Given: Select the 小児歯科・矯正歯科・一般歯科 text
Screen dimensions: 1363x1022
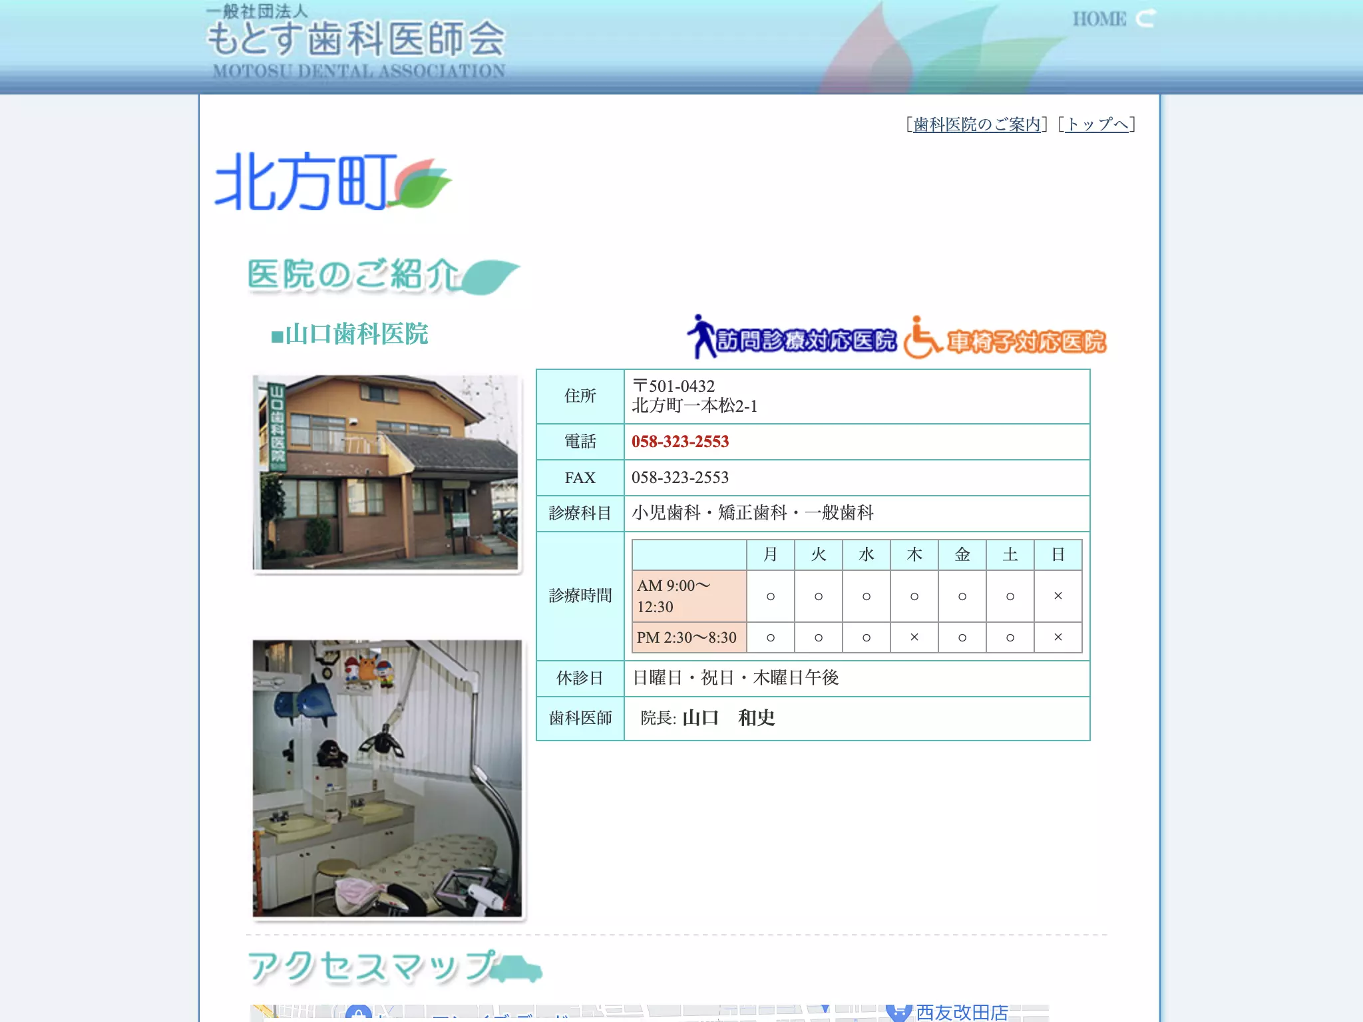Looking at the screenshot, I should [x=753, y=513].
